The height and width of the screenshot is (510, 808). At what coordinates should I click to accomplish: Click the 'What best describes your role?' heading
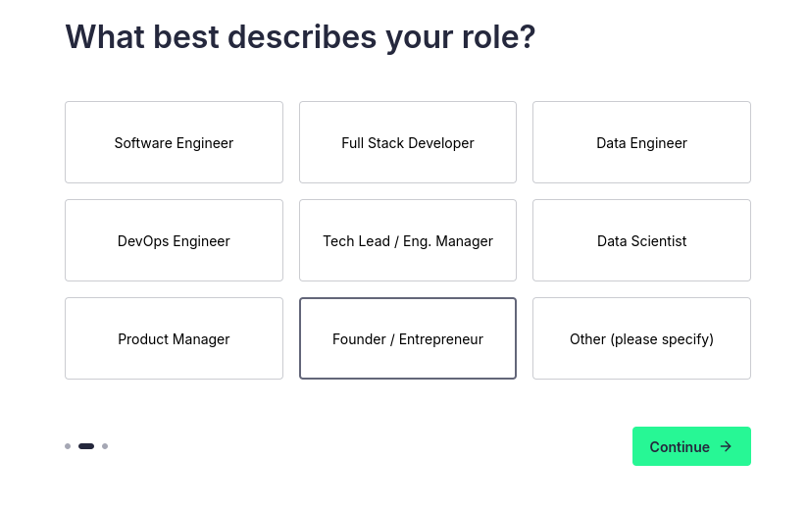coord(300,37)
